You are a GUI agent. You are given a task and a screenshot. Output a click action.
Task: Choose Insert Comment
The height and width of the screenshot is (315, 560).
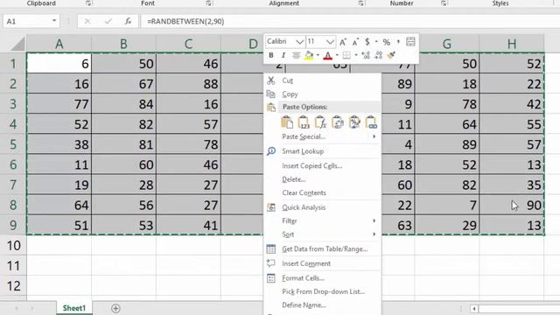306,263
